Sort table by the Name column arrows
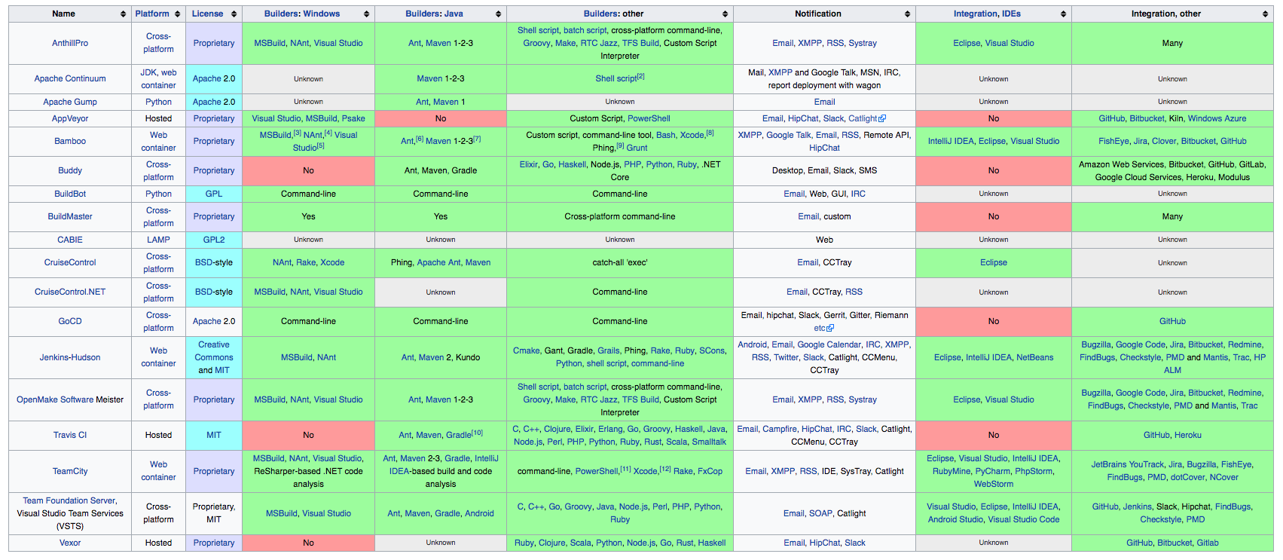Screen dimensions: 1283x560 (x=123, y=14)
